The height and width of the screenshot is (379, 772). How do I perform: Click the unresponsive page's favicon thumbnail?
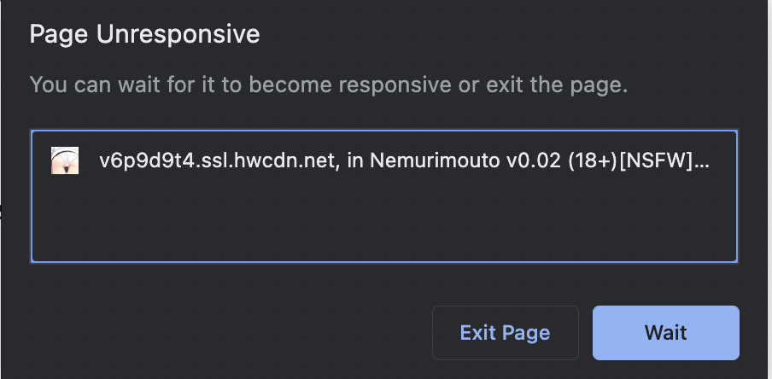(x=65, y=160)
